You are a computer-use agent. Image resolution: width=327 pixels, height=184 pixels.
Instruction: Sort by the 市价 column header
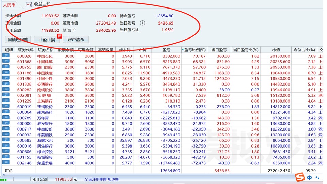click(x=143, y=50)
